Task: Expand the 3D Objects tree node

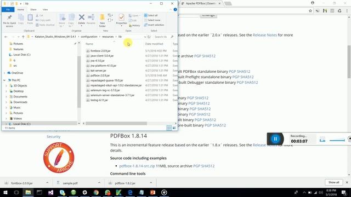Action: click(6, 85)
